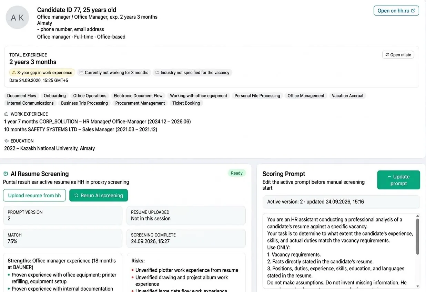The height and width of the screenshot is (292, 426).
Task: Select the Internal Communications tag
Action: (30, 103)
